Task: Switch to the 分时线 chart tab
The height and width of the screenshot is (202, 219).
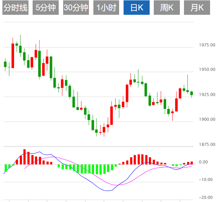Action: point(15,8)
